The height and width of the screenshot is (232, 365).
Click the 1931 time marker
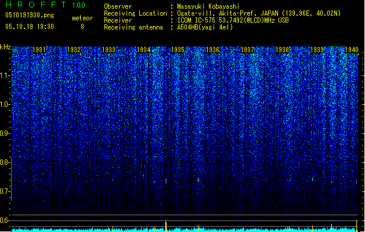39,50
